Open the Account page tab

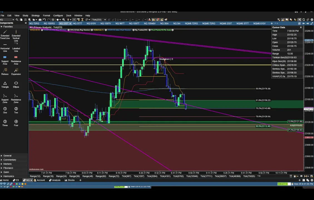(x=39, y=180)
